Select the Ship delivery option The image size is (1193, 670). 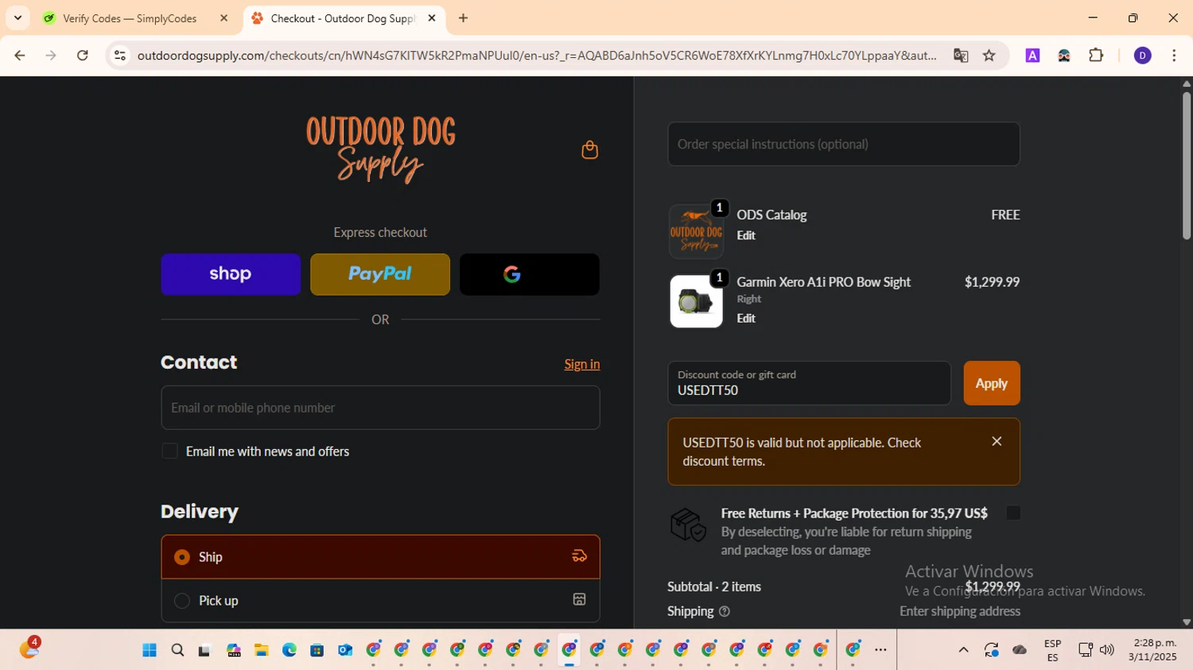tap(380, 556)
